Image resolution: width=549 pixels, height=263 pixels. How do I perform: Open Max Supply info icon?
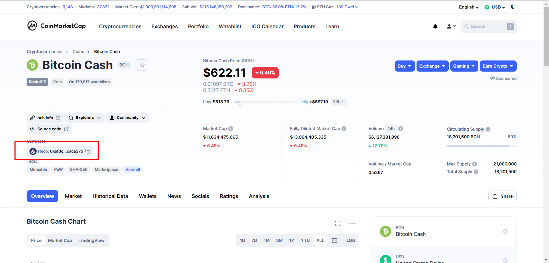[475, 164]
